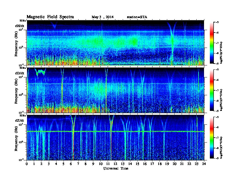243x188 pixels.
Task: Click the -9 tick on dH/dt color scale
Action: [217, 64]
